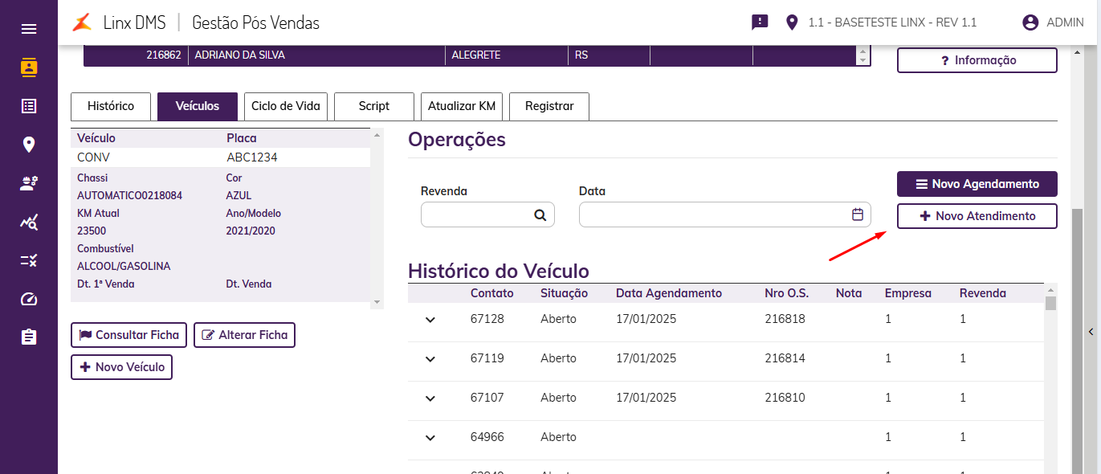Select the CONV vehicle row

221,157
